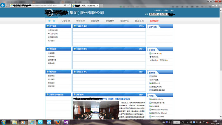The image size is (222, 125).
Task: Open the PDF reader download icon
Action: [x=150, y=106]
